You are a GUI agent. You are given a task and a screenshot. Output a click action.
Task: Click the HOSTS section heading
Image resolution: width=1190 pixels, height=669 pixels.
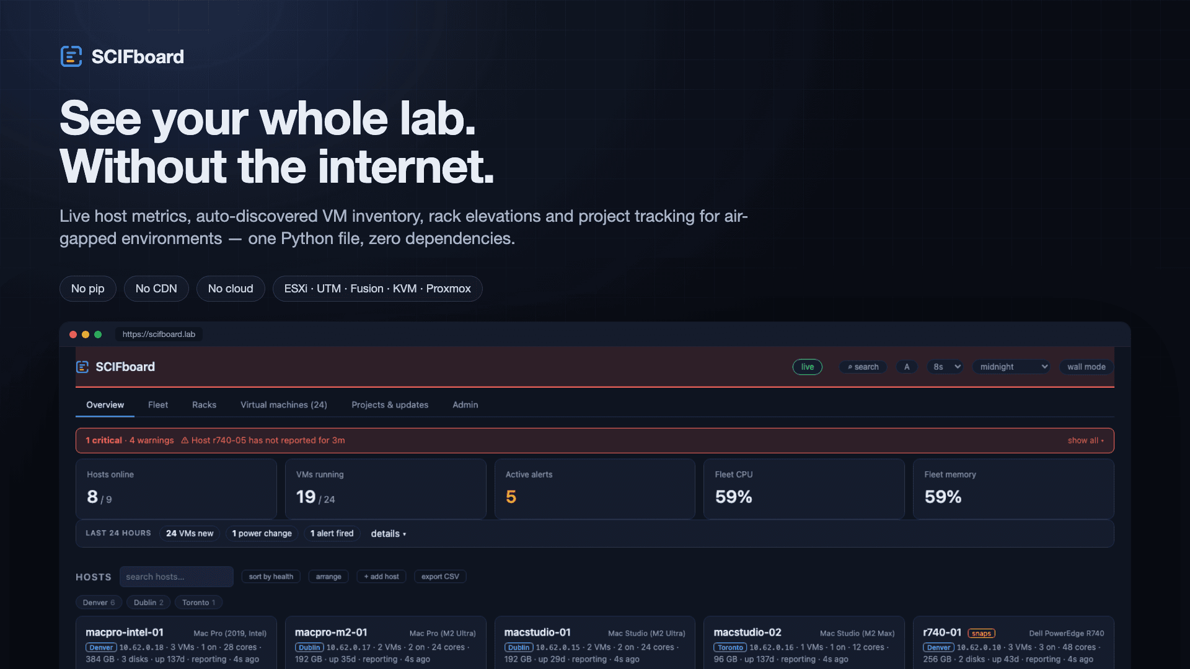(94, 577)
